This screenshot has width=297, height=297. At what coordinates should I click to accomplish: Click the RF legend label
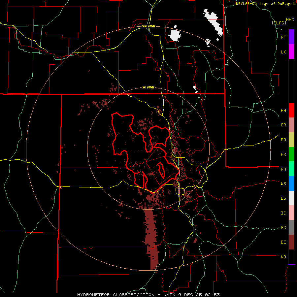point(283,37)
